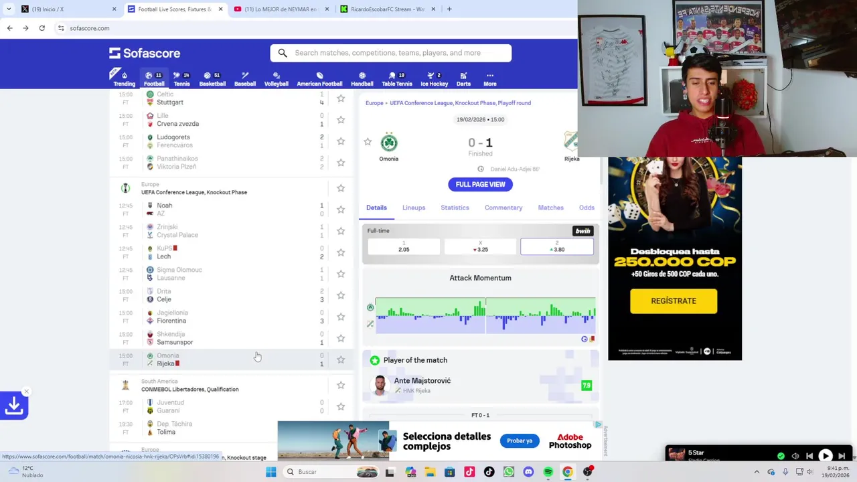Screen dimensions: 857x482
Task: Switch to the Details tab
Action: [x=376, y=208]
